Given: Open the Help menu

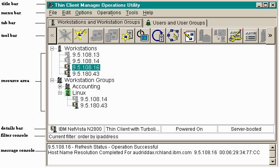Looking at the screenshot, I should coord(148,13).
